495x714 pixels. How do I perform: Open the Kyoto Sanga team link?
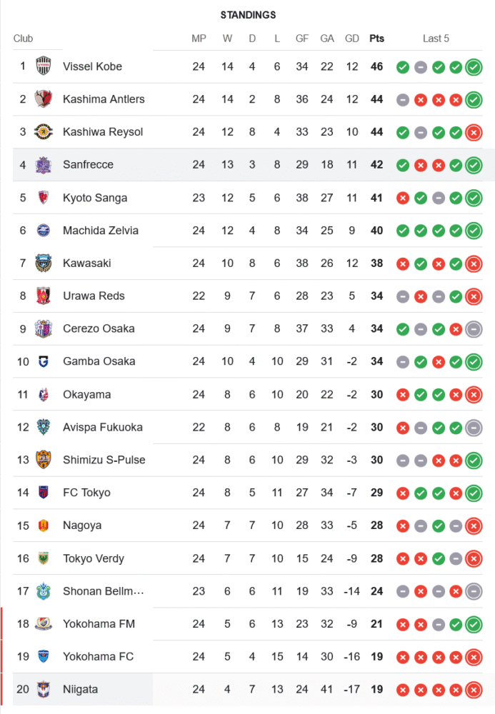[95, 198]
